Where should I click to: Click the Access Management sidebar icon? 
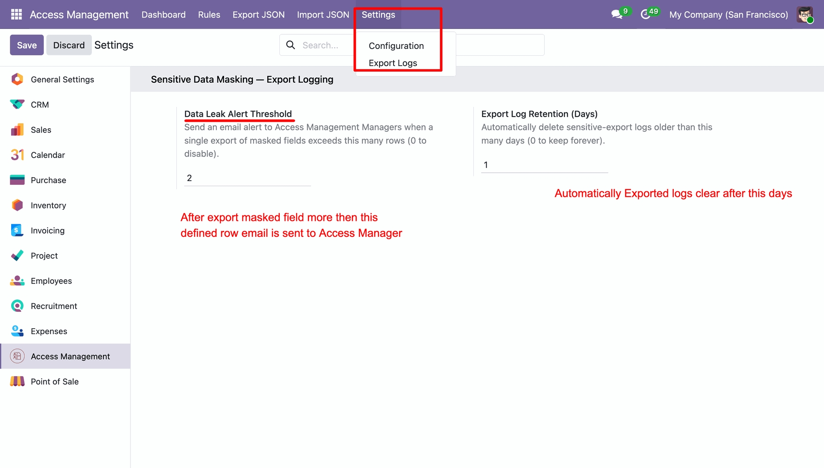(x=17, y=356)
